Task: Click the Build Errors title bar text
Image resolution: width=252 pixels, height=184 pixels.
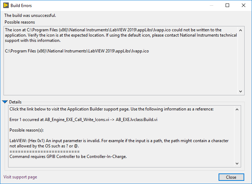Action: (21, 6)
